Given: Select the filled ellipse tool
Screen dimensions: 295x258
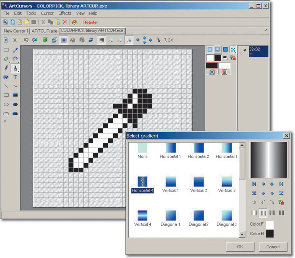Looking at the screenshot, I should (x=15, y=104).
